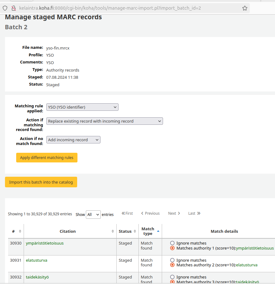Select Ignore matches for elatusturva record
This screenshot has width=275, height=290.
[172, 260]
